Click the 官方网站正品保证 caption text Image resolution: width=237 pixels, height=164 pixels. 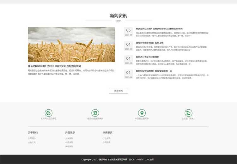pos(49,119)
